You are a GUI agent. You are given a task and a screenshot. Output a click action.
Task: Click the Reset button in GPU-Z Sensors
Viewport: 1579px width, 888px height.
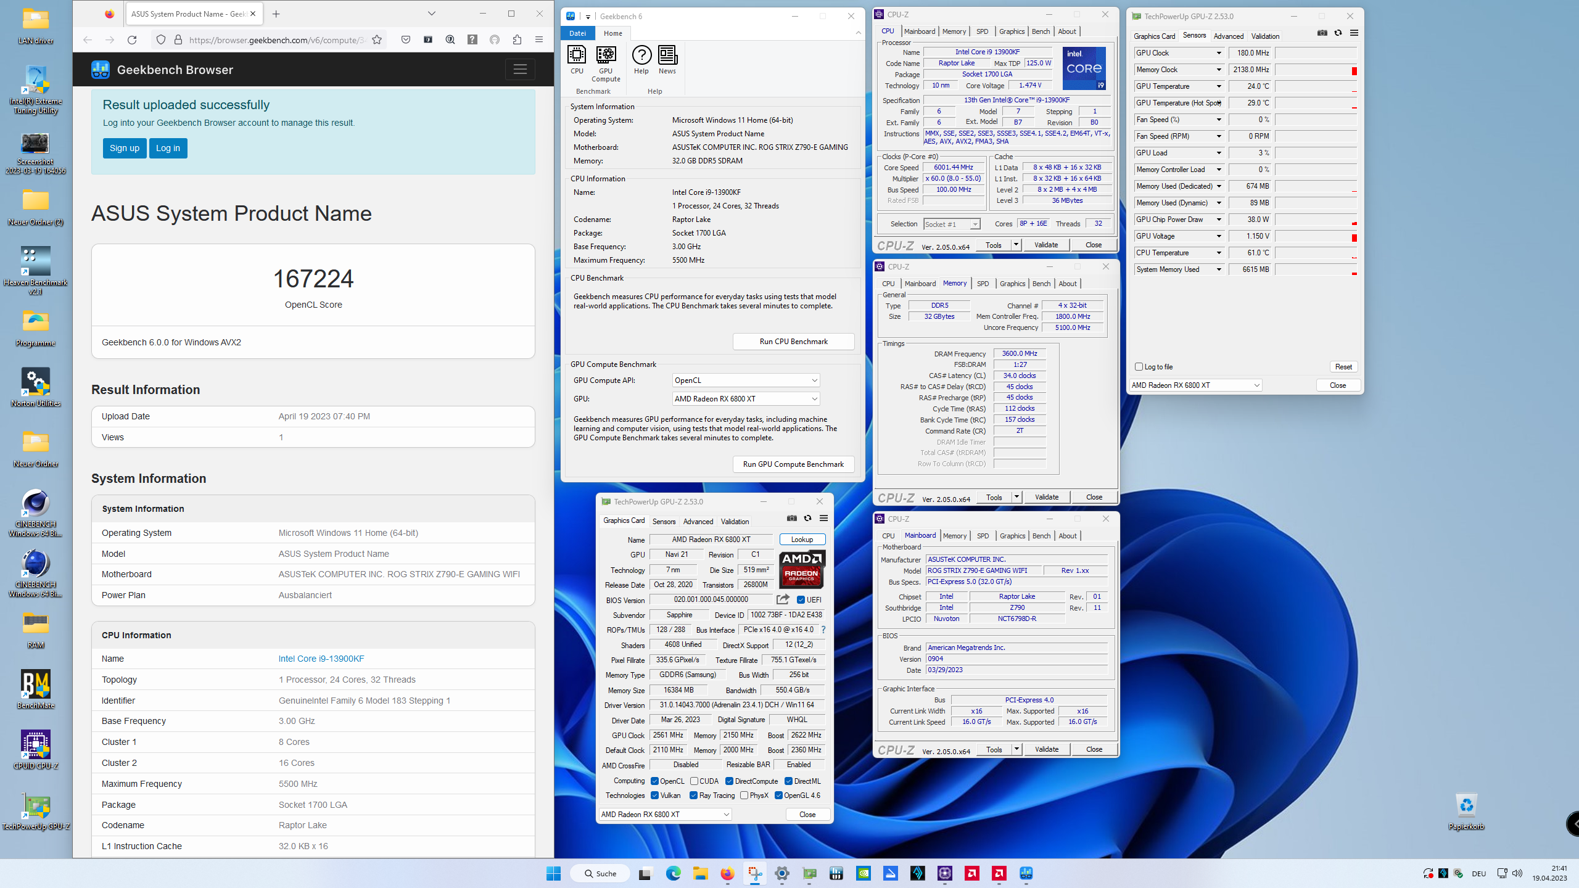coord(1343,367)
